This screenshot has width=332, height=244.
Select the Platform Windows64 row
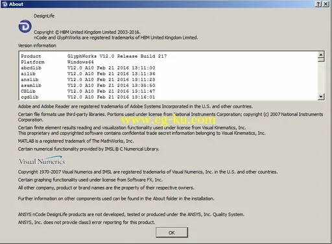(x=57, y=62)
